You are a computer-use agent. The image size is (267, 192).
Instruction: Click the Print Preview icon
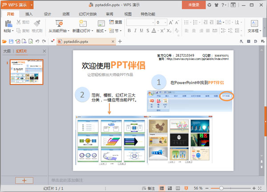pos(31,41)
